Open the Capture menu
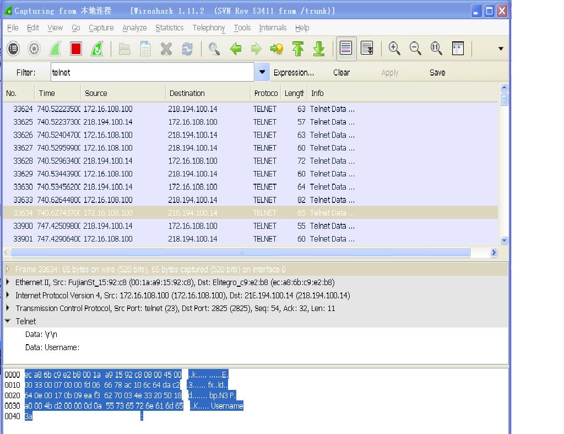The width and height of the screenshot is (564, 434). [x=101, y=28]
